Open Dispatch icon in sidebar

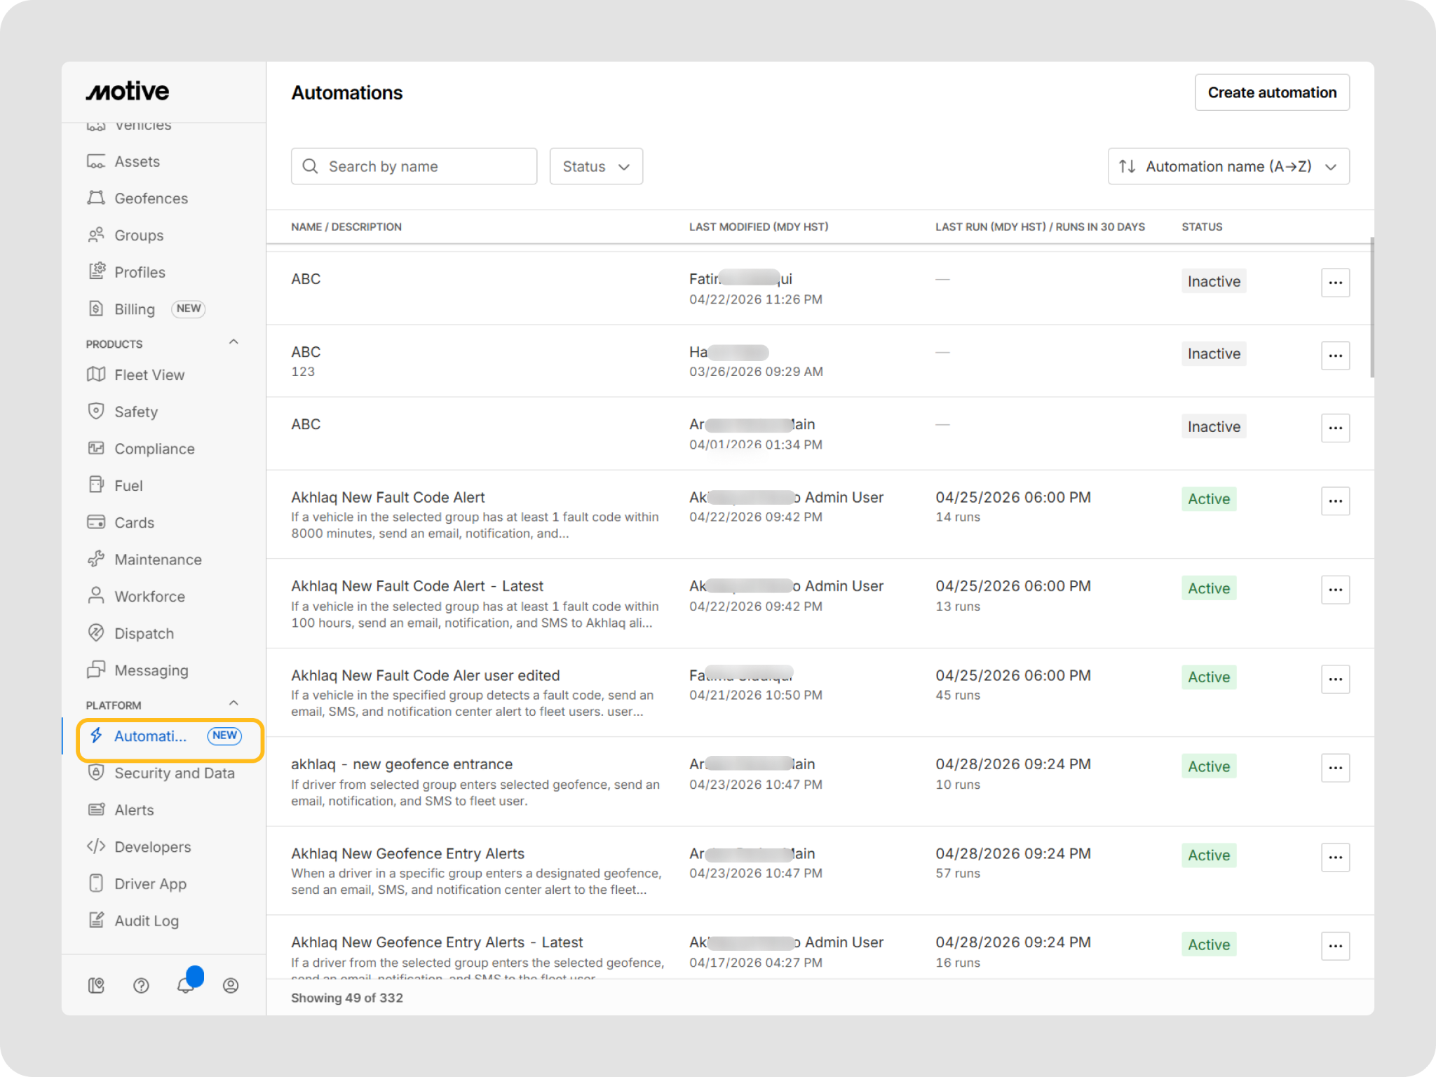tap(96, 633)
